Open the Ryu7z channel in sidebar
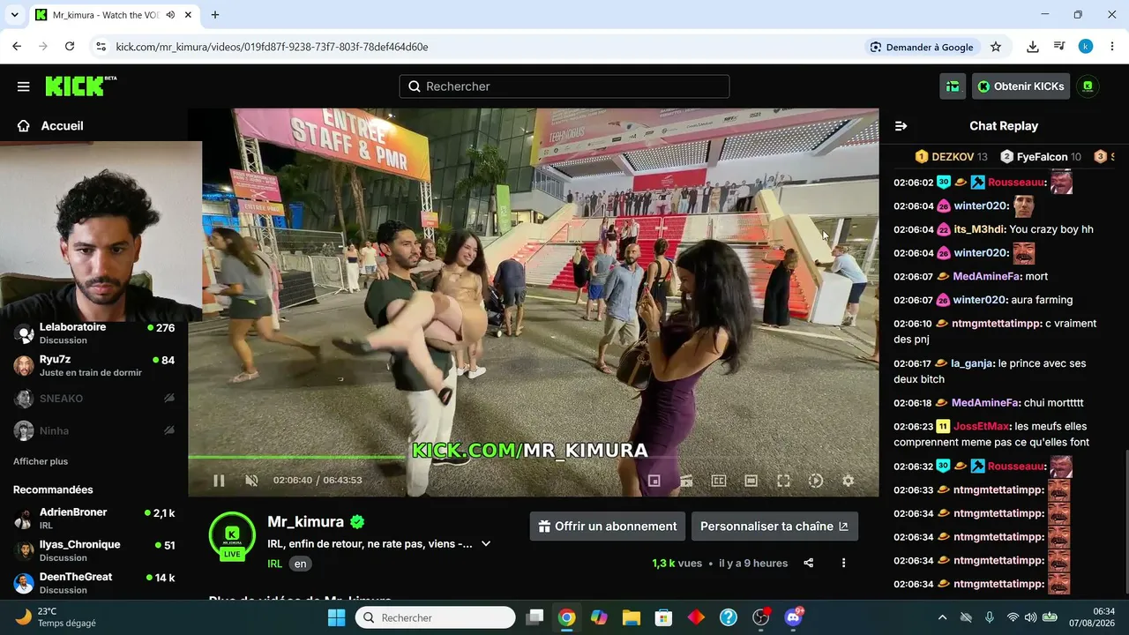The width and height of the screenshot is (1129, 635). [x=94, y=365]
